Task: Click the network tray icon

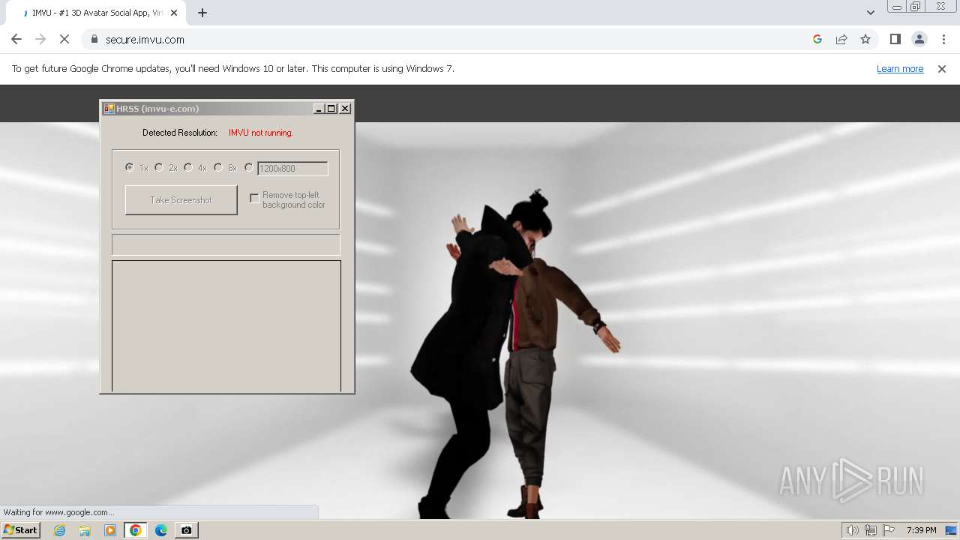Action: coord(871,530)
